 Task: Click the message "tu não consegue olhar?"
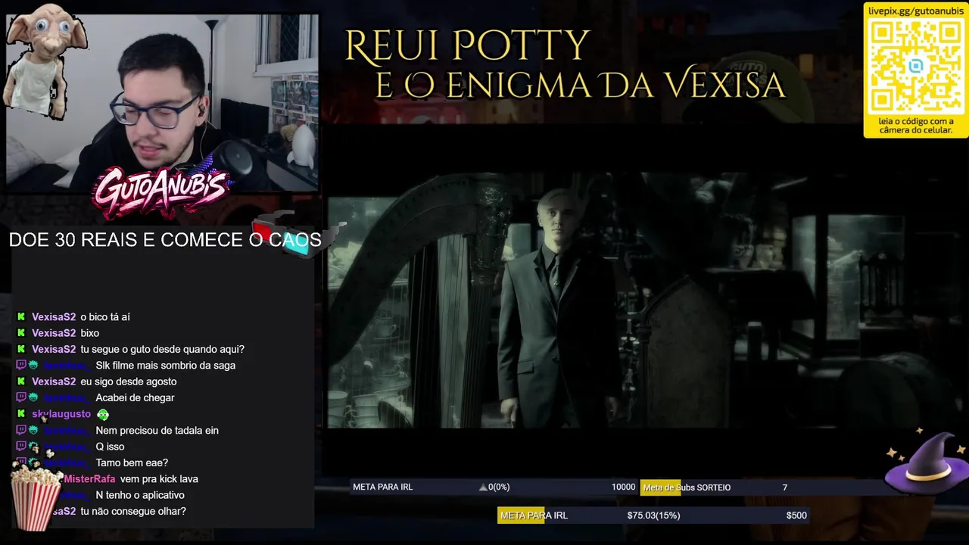tap(133, 512)
